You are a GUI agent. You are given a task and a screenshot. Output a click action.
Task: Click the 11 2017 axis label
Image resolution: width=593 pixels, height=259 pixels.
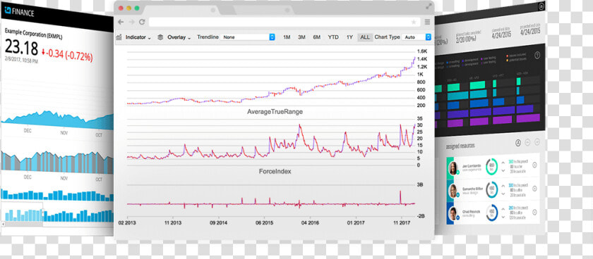(x=402, y=222)
